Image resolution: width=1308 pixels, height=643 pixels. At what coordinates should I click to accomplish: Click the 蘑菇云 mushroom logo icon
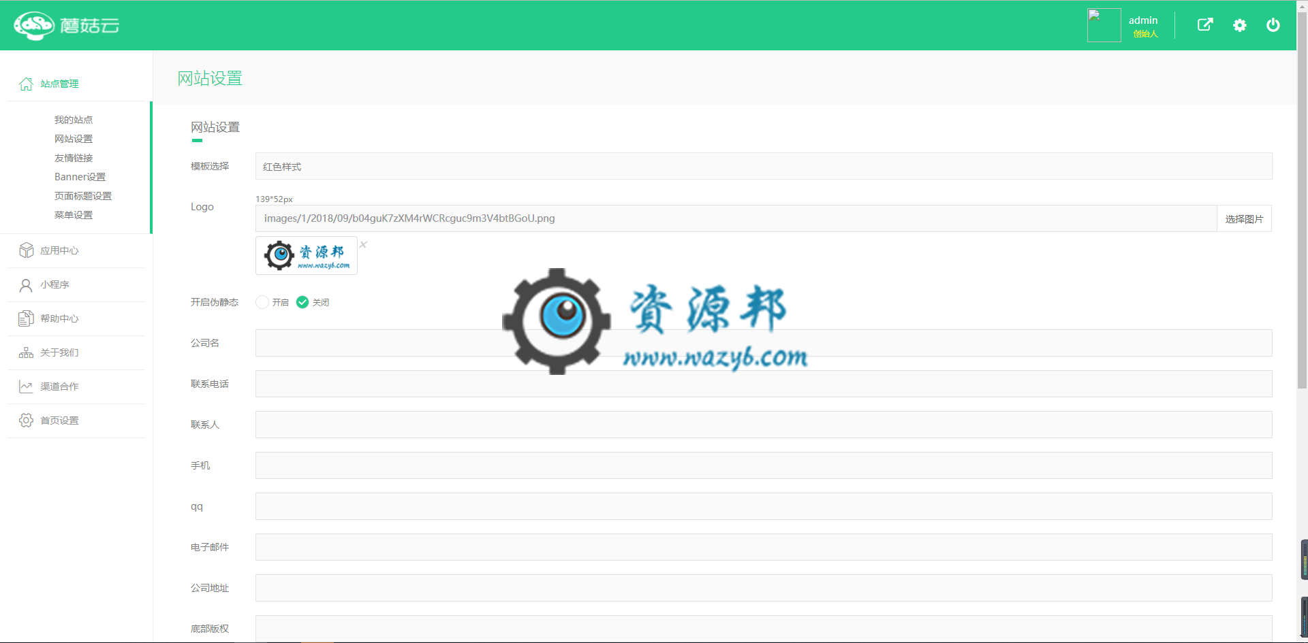(x=33, y=26)
